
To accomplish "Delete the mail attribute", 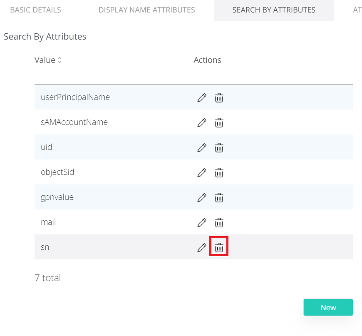I will (219, 223).
